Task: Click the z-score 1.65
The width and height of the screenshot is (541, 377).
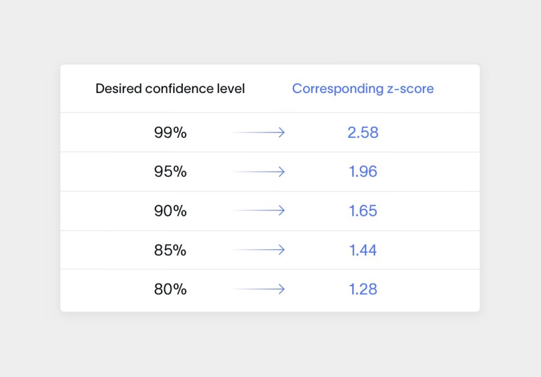Action: click(x=363, y=211)
